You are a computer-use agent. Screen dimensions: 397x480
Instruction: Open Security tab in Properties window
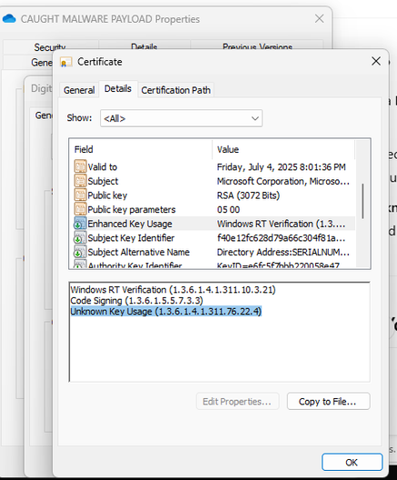pos(50,47)
